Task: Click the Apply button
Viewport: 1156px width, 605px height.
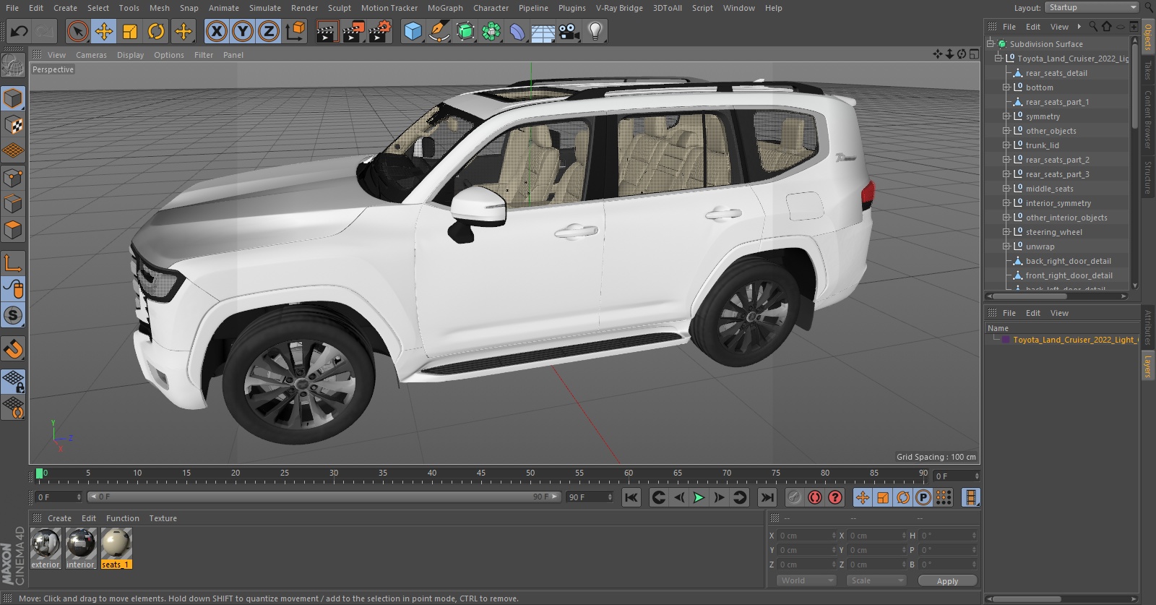Action: 947,580
